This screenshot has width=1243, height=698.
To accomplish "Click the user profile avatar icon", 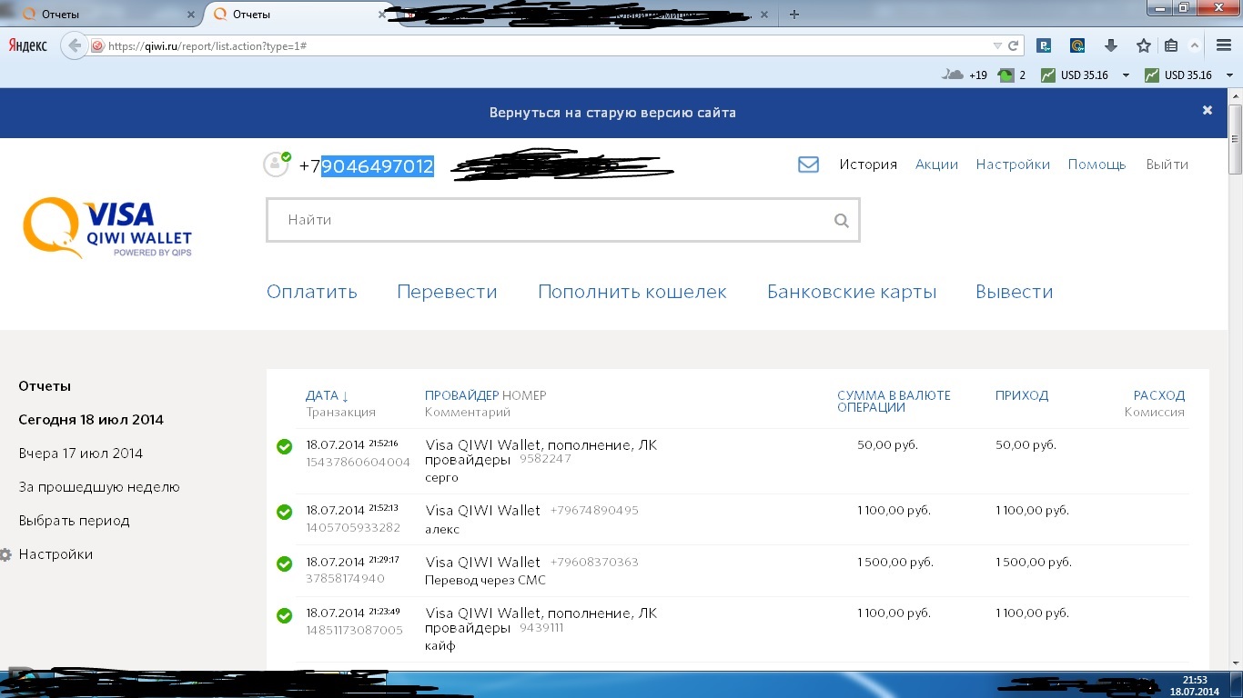I will [276, 165].
